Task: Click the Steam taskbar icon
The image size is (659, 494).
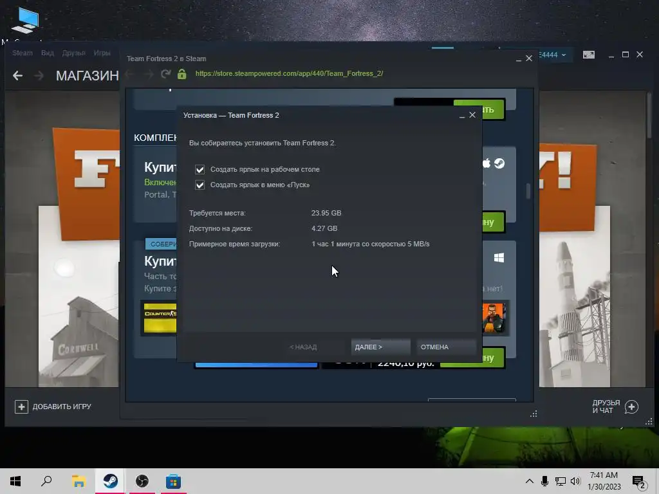Action: click(x=111, y=481)
